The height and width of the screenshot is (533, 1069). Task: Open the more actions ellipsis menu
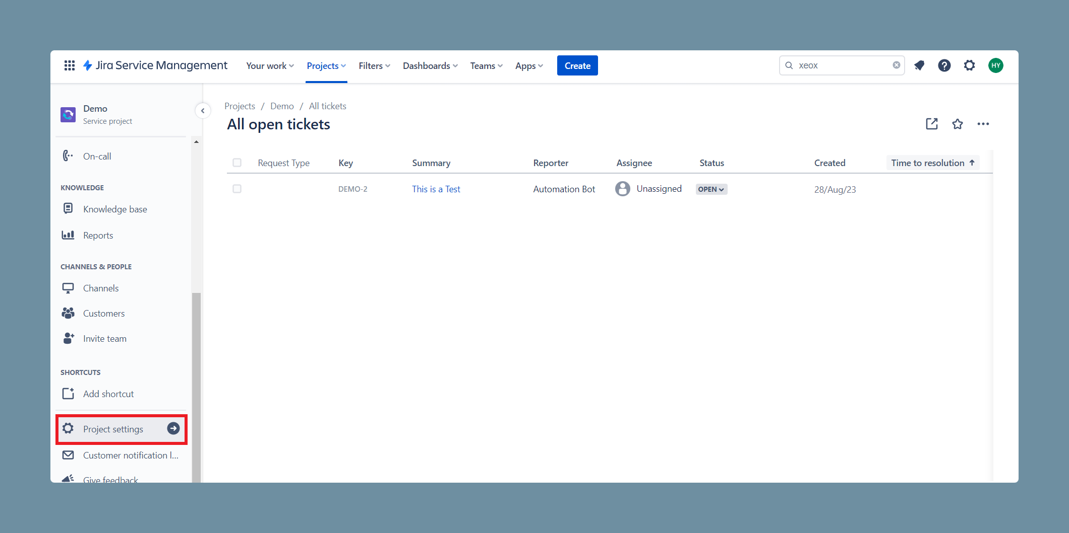pyautogui.click(x=983, y=124)
